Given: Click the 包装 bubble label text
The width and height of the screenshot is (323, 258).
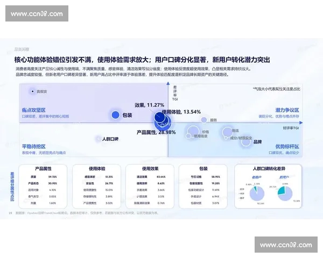Looking at the screenshot, I should pos(127,115).
